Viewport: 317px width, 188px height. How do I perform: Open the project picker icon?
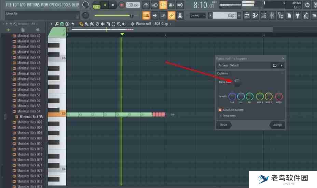289,15
